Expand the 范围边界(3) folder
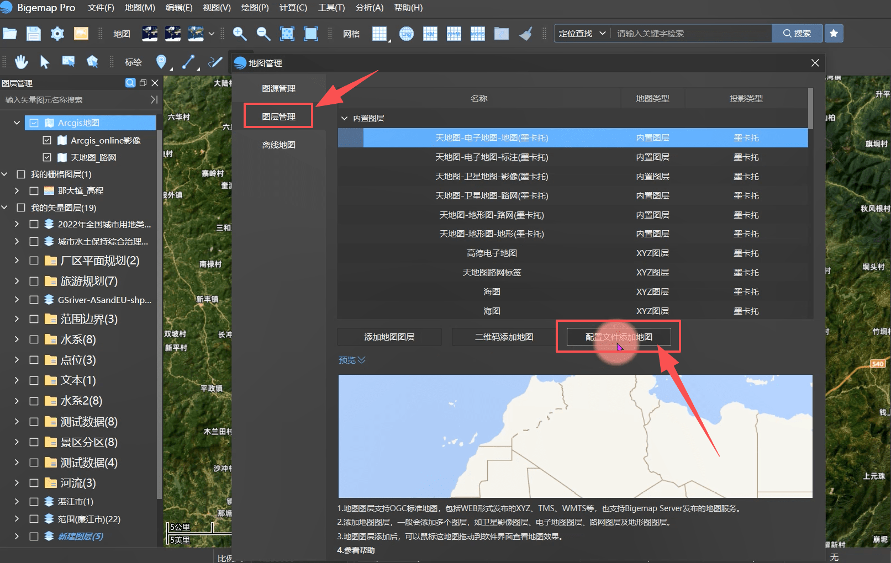 [x=17, y=319]
